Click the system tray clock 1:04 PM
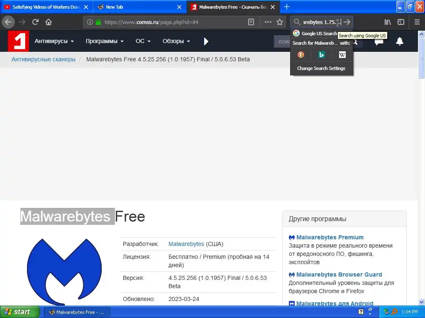The width and height of the screenshot is (425, 318). click(410, 312)
